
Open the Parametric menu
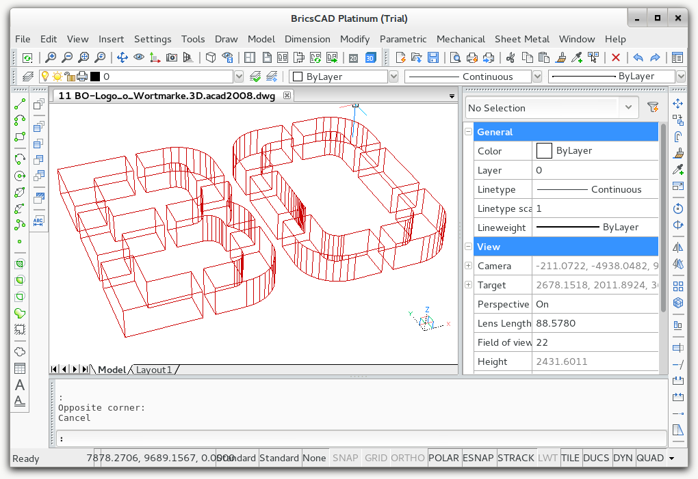[x=402, y=39]
